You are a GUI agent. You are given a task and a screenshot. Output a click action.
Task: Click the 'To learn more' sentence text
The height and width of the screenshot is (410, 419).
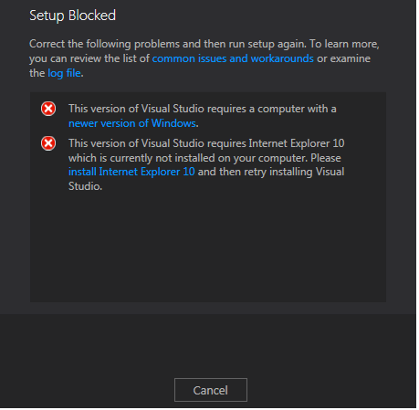pyautogui.click(x=344, y=44)
